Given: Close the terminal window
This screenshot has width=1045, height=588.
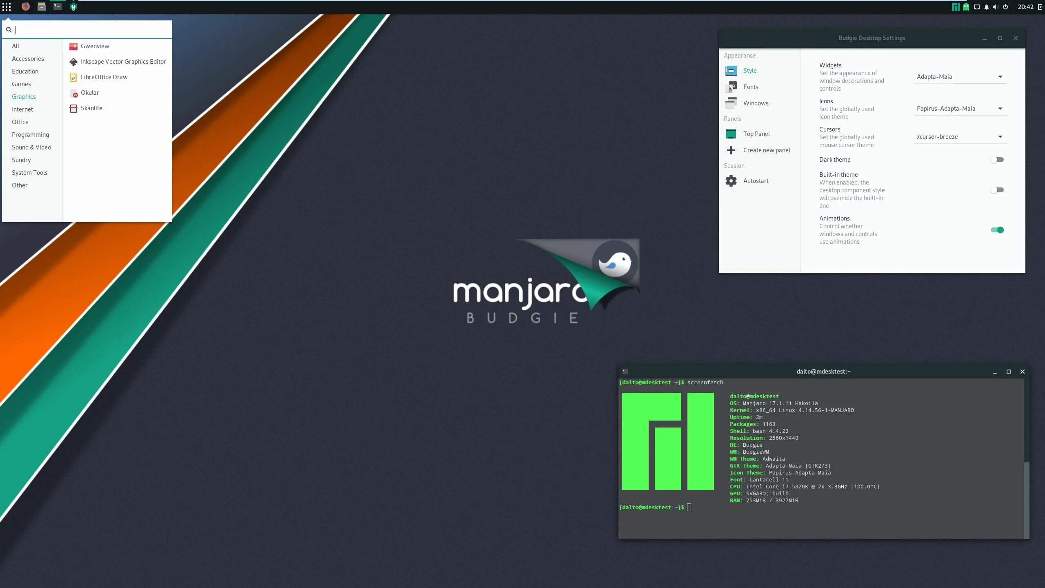Looking at the screenshot, I should pyautogui.click(x=1022, y=372).
